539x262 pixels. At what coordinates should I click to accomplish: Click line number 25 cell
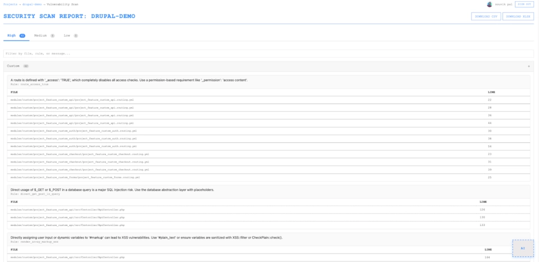point(490,177)
